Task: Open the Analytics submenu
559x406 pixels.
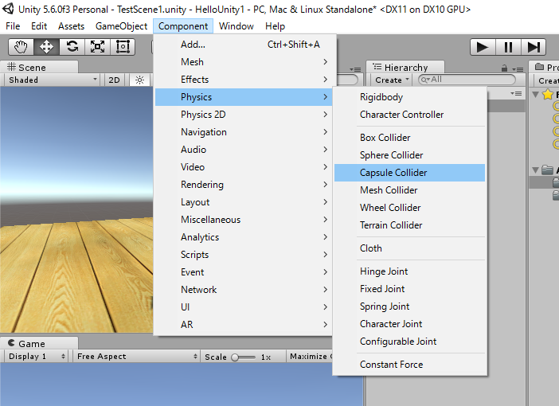Action: (244, 236)
